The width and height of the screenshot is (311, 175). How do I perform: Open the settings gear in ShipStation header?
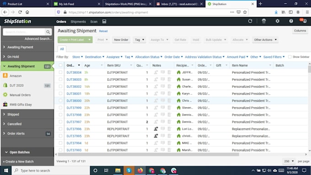278,21
